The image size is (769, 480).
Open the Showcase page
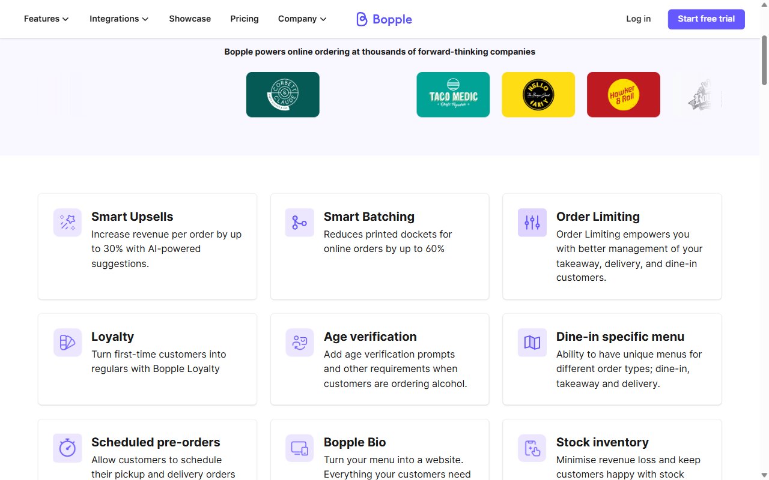pos(190,19)
